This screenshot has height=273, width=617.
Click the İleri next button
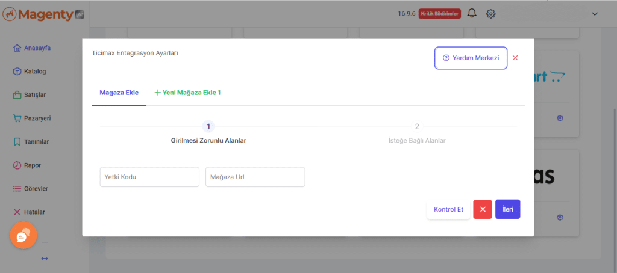tap(508, 209)
